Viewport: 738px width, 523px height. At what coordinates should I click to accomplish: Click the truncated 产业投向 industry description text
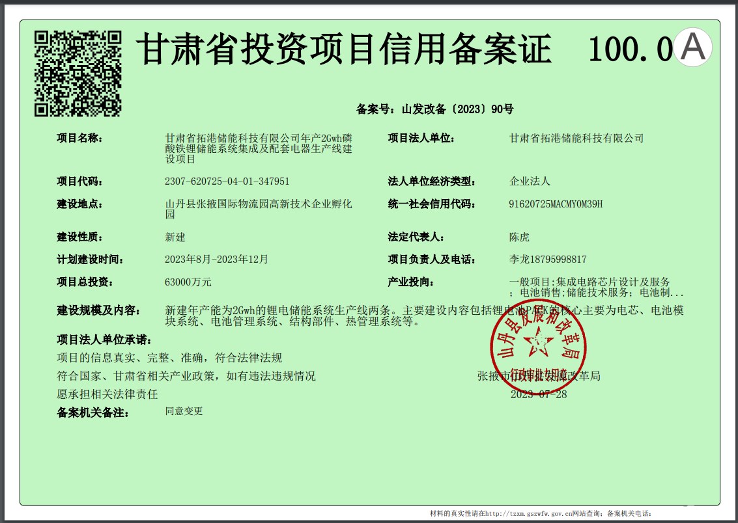point(596,288)
